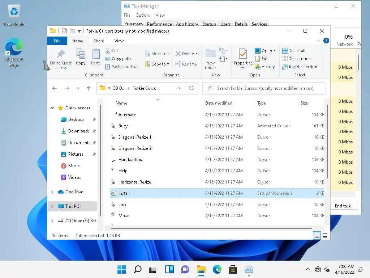The width and height of the screenshot is (370, 278).
Task: Select the Recycle Bin desktop icon
Action: [14, 16]
